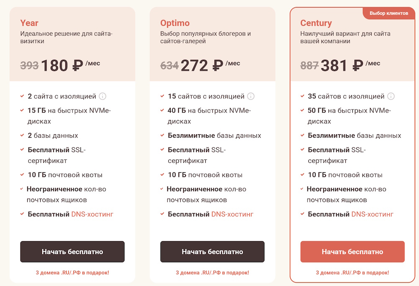Image resolution: width=419 pixels, height=286 pixels.
Task: Click ruble sign in Century plan price
Action: tap(357, 66)
